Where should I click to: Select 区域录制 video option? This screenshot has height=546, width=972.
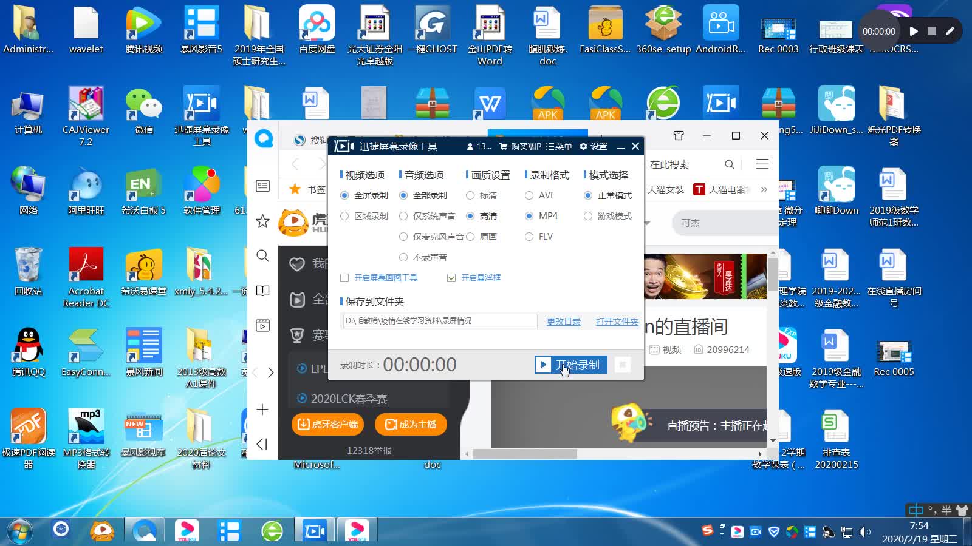coord(364,216)
